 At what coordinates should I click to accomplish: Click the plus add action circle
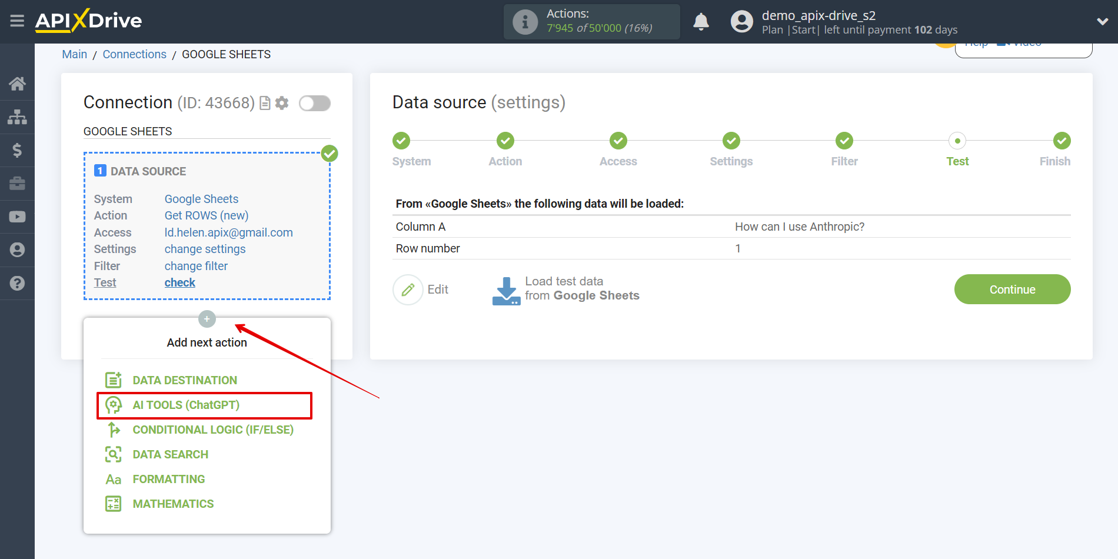coord(207,319)
